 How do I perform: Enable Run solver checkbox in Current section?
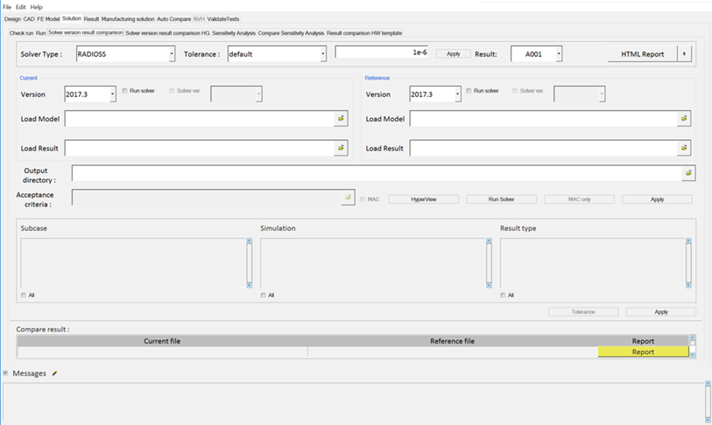tap(125, 90)
